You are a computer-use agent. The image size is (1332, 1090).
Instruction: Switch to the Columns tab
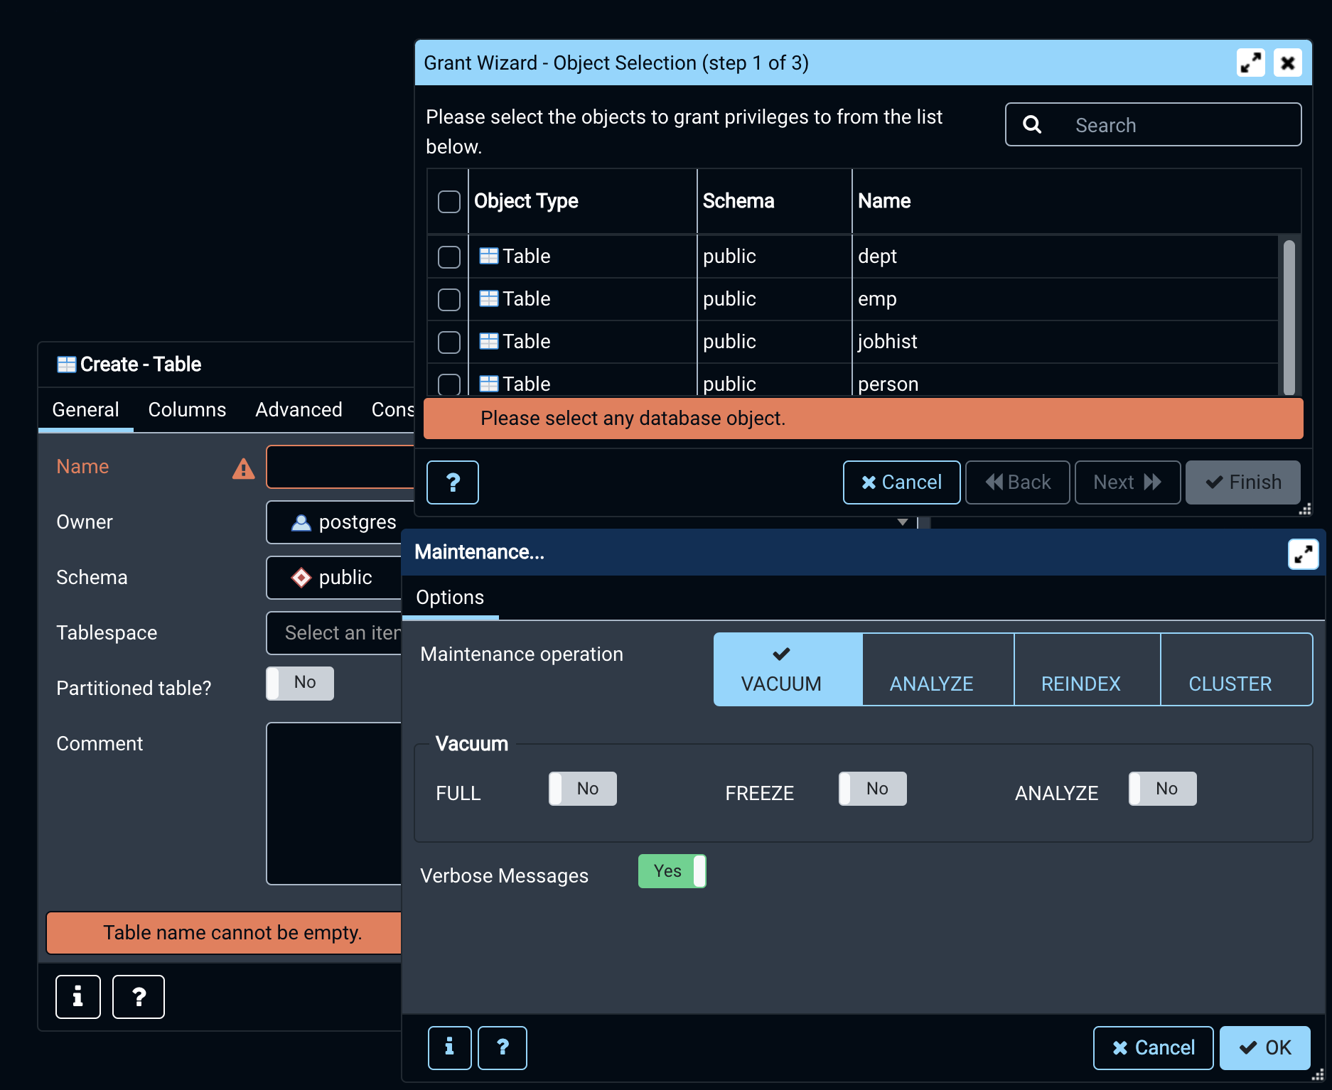(187, 410)
